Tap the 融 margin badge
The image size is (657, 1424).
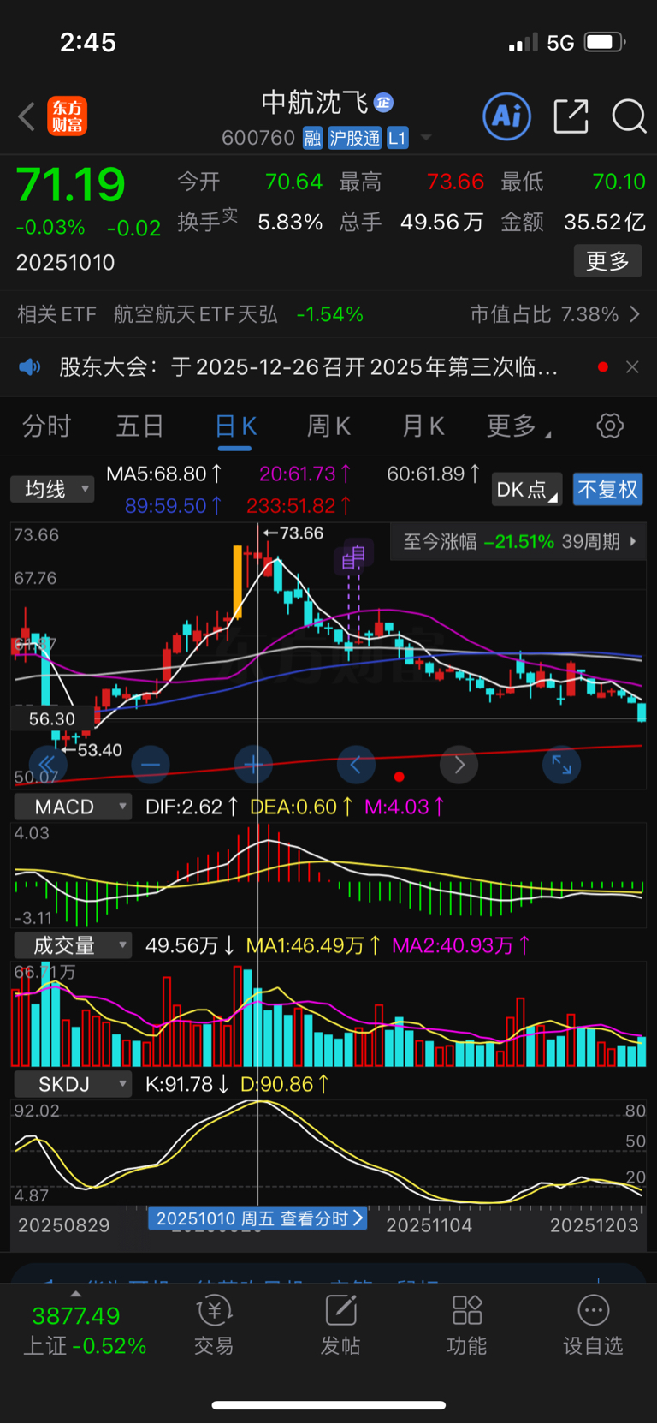[x=312, y=138]
